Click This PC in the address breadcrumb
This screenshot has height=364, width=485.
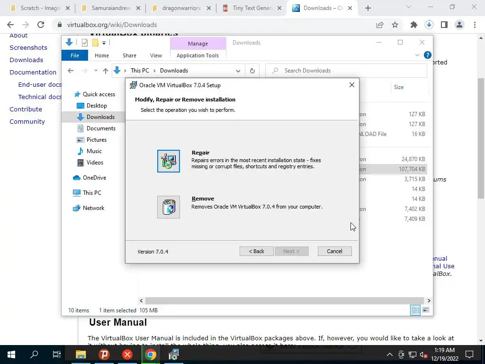[x=140, y=71]
